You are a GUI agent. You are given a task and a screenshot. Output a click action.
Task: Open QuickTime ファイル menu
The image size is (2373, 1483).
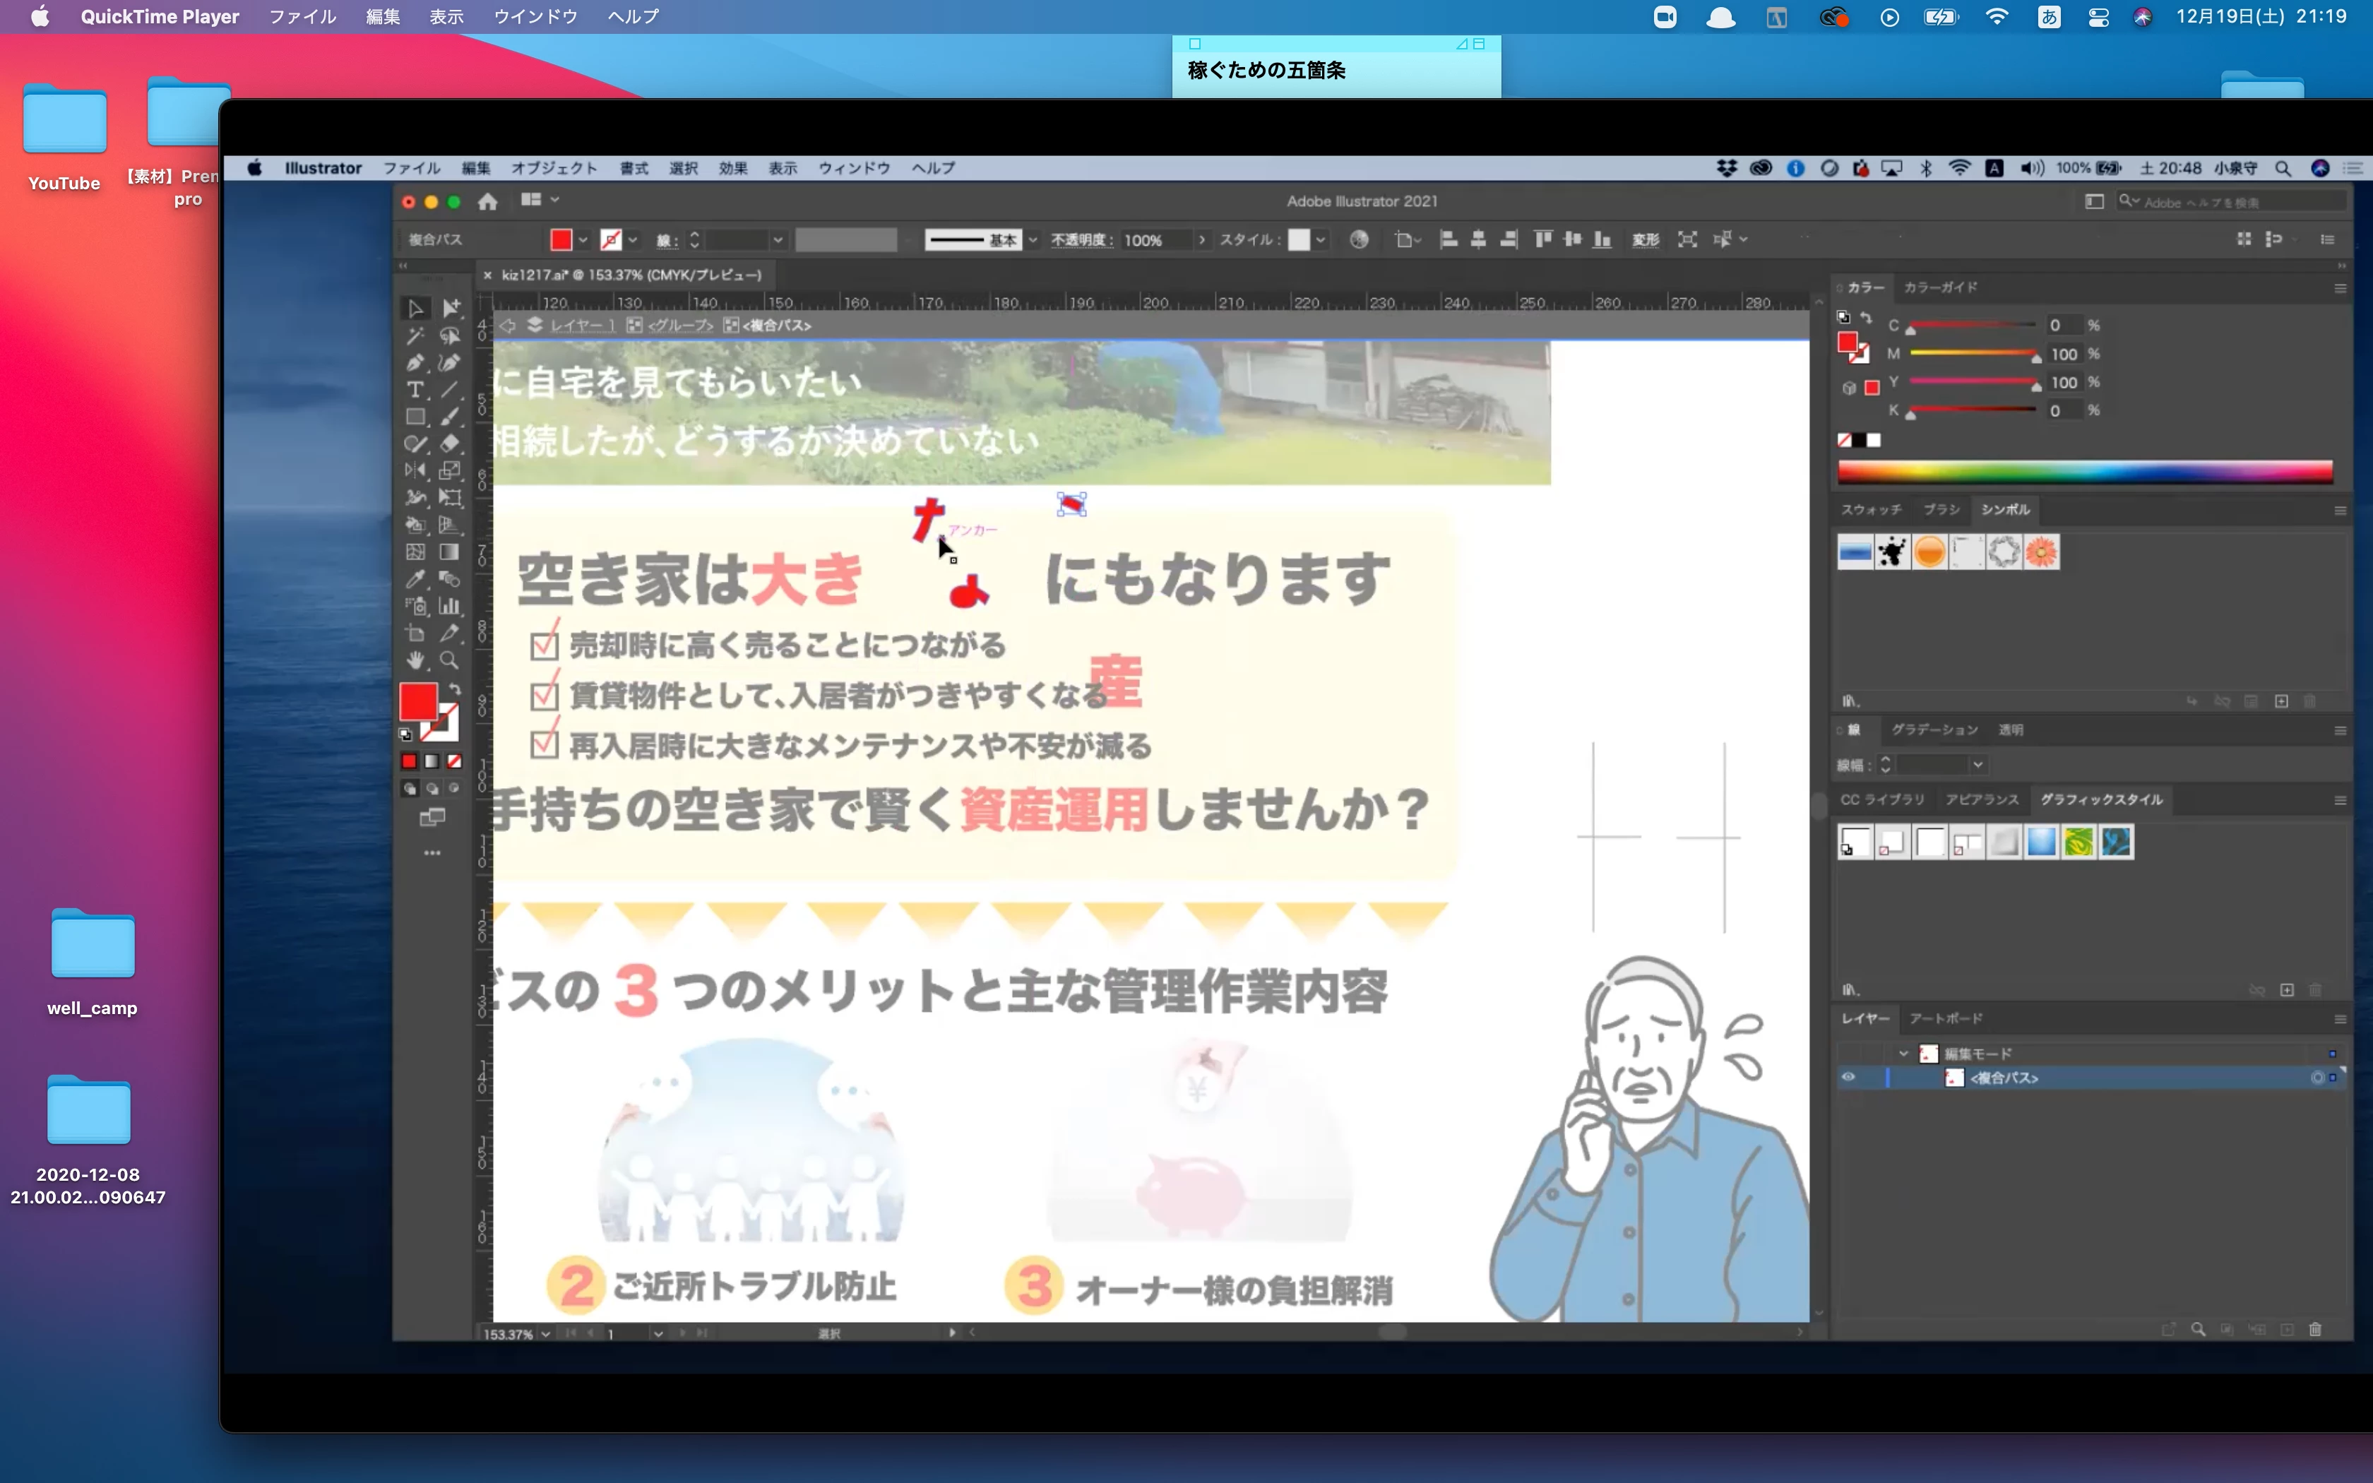point(302,17)
